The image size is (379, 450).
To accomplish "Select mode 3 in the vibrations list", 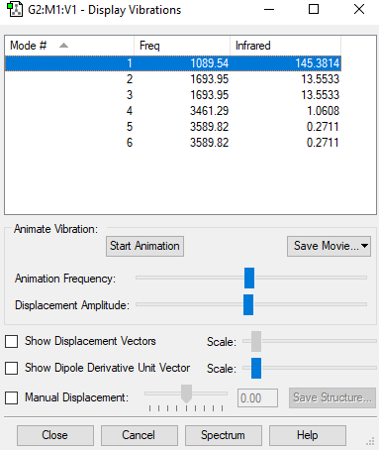I will click(x=173, y=95).
